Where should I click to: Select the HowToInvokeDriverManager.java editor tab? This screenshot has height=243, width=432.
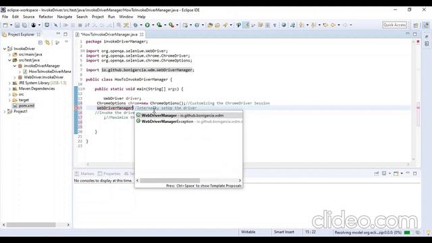[109, 34]
